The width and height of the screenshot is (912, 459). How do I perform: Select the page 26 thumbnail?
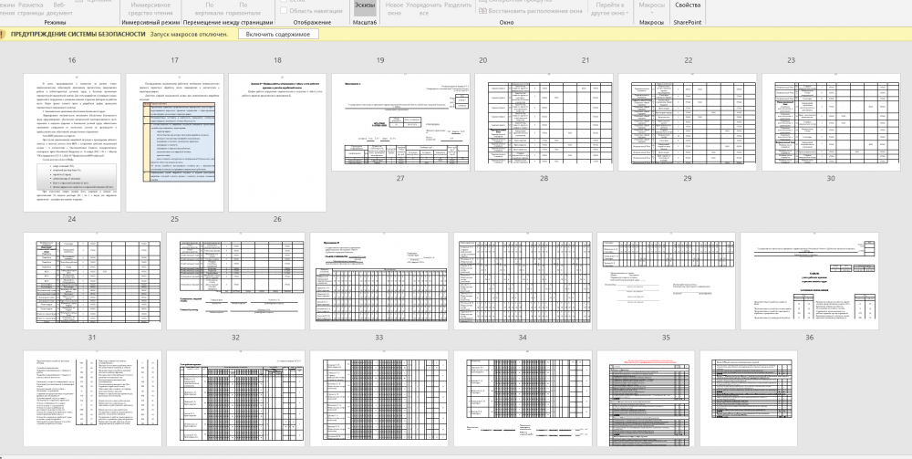coord(277,142)
